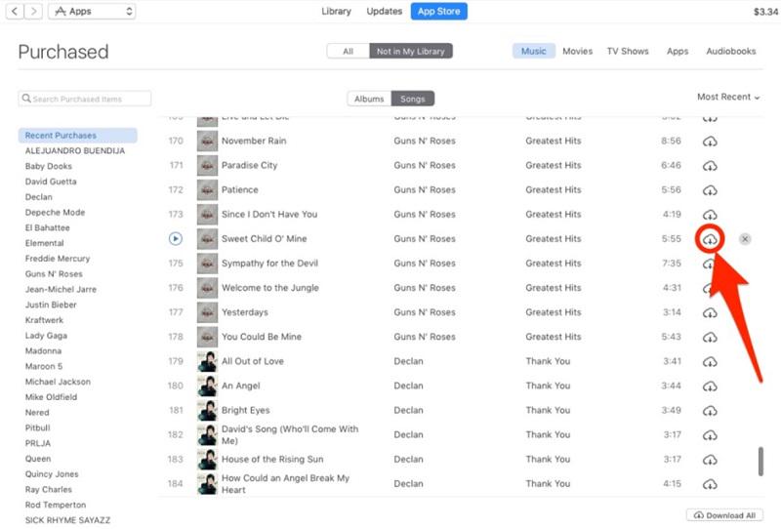The image size is (781, 529).
Task: Select David Guetta in sidebar
Action: [x=51, y=182]
